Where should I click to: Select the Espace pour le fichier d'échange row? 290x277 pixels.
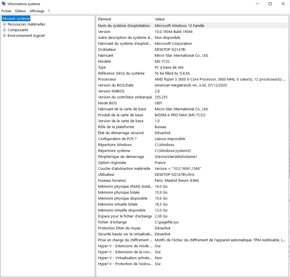[192, 216]
